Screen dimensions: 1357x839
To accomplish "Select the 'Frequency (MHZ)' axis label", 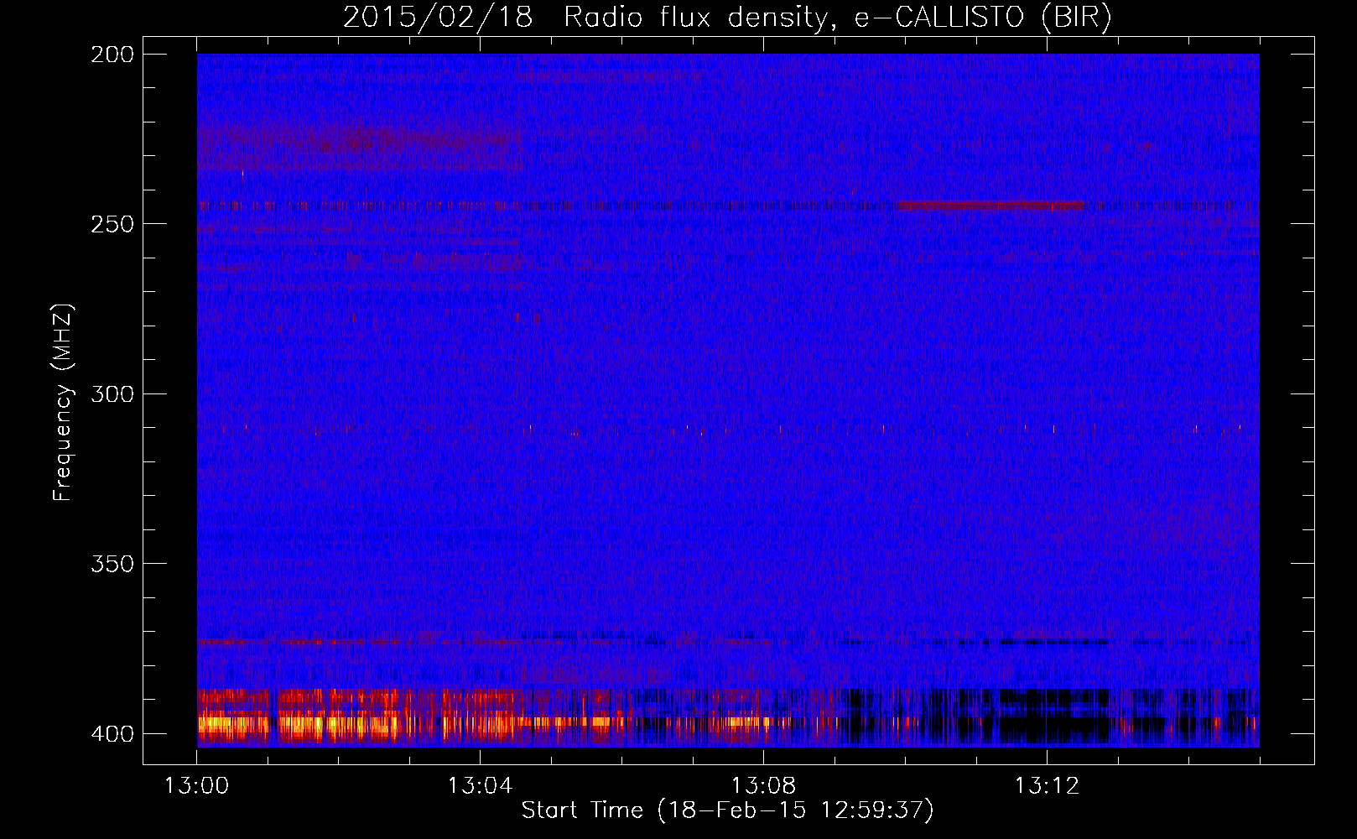I will pos(63,402).
